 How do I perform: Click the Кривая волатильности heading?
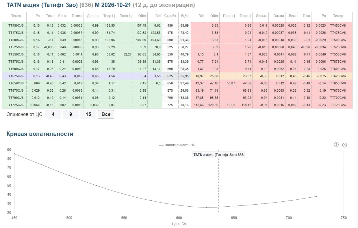40,134
